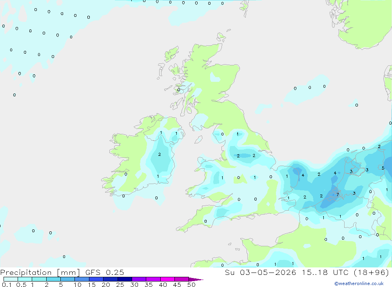
Task: Click the '50' legend scale label
Action: [x=191, y=285]
